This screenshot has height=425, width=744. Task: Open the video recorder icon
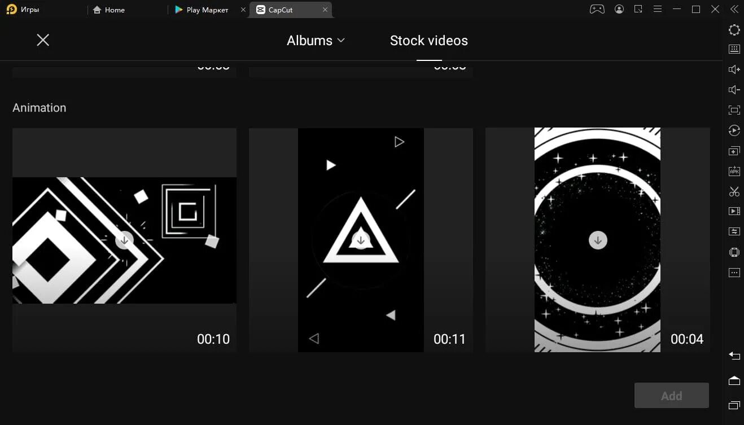[x=734, y=211]
